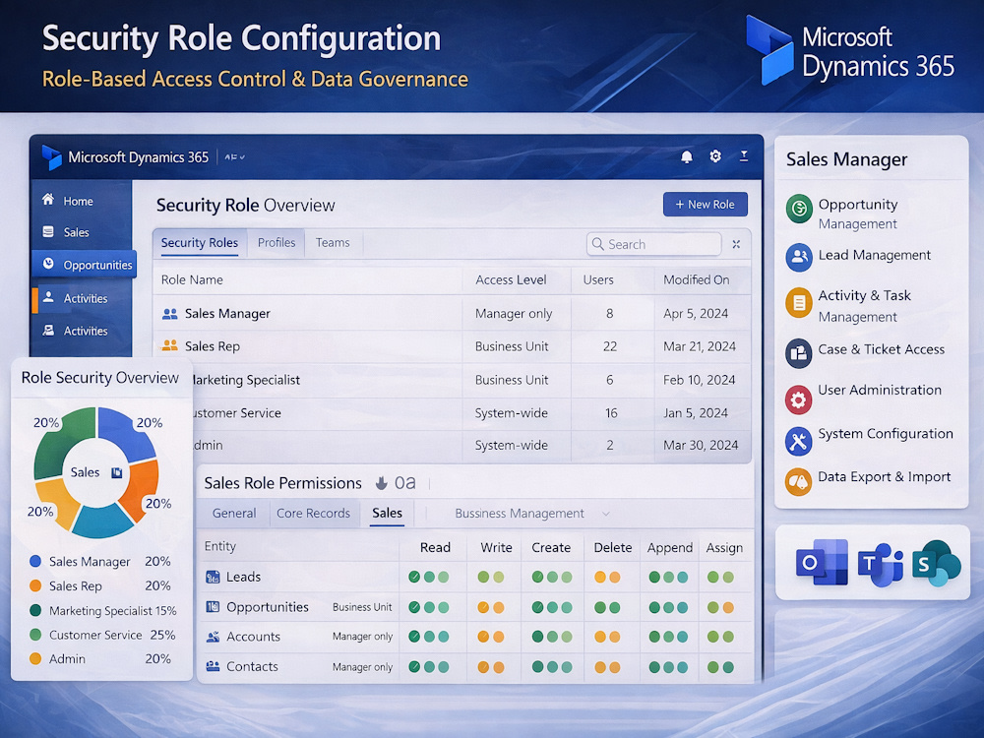This screenshot has width=984, height=738.
Task: Click the Opportunity Management green icon
Action: [799, 208]
